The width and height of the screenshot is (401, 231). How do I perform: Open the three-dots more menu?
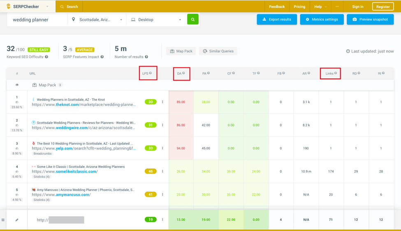click(x=337, y=7)
